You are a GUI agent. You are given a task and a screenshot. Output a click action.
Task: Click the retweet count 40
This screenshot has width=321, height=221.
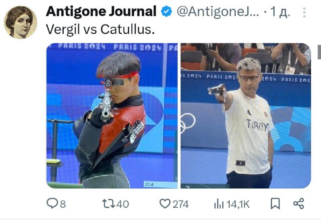pos(123,204)
